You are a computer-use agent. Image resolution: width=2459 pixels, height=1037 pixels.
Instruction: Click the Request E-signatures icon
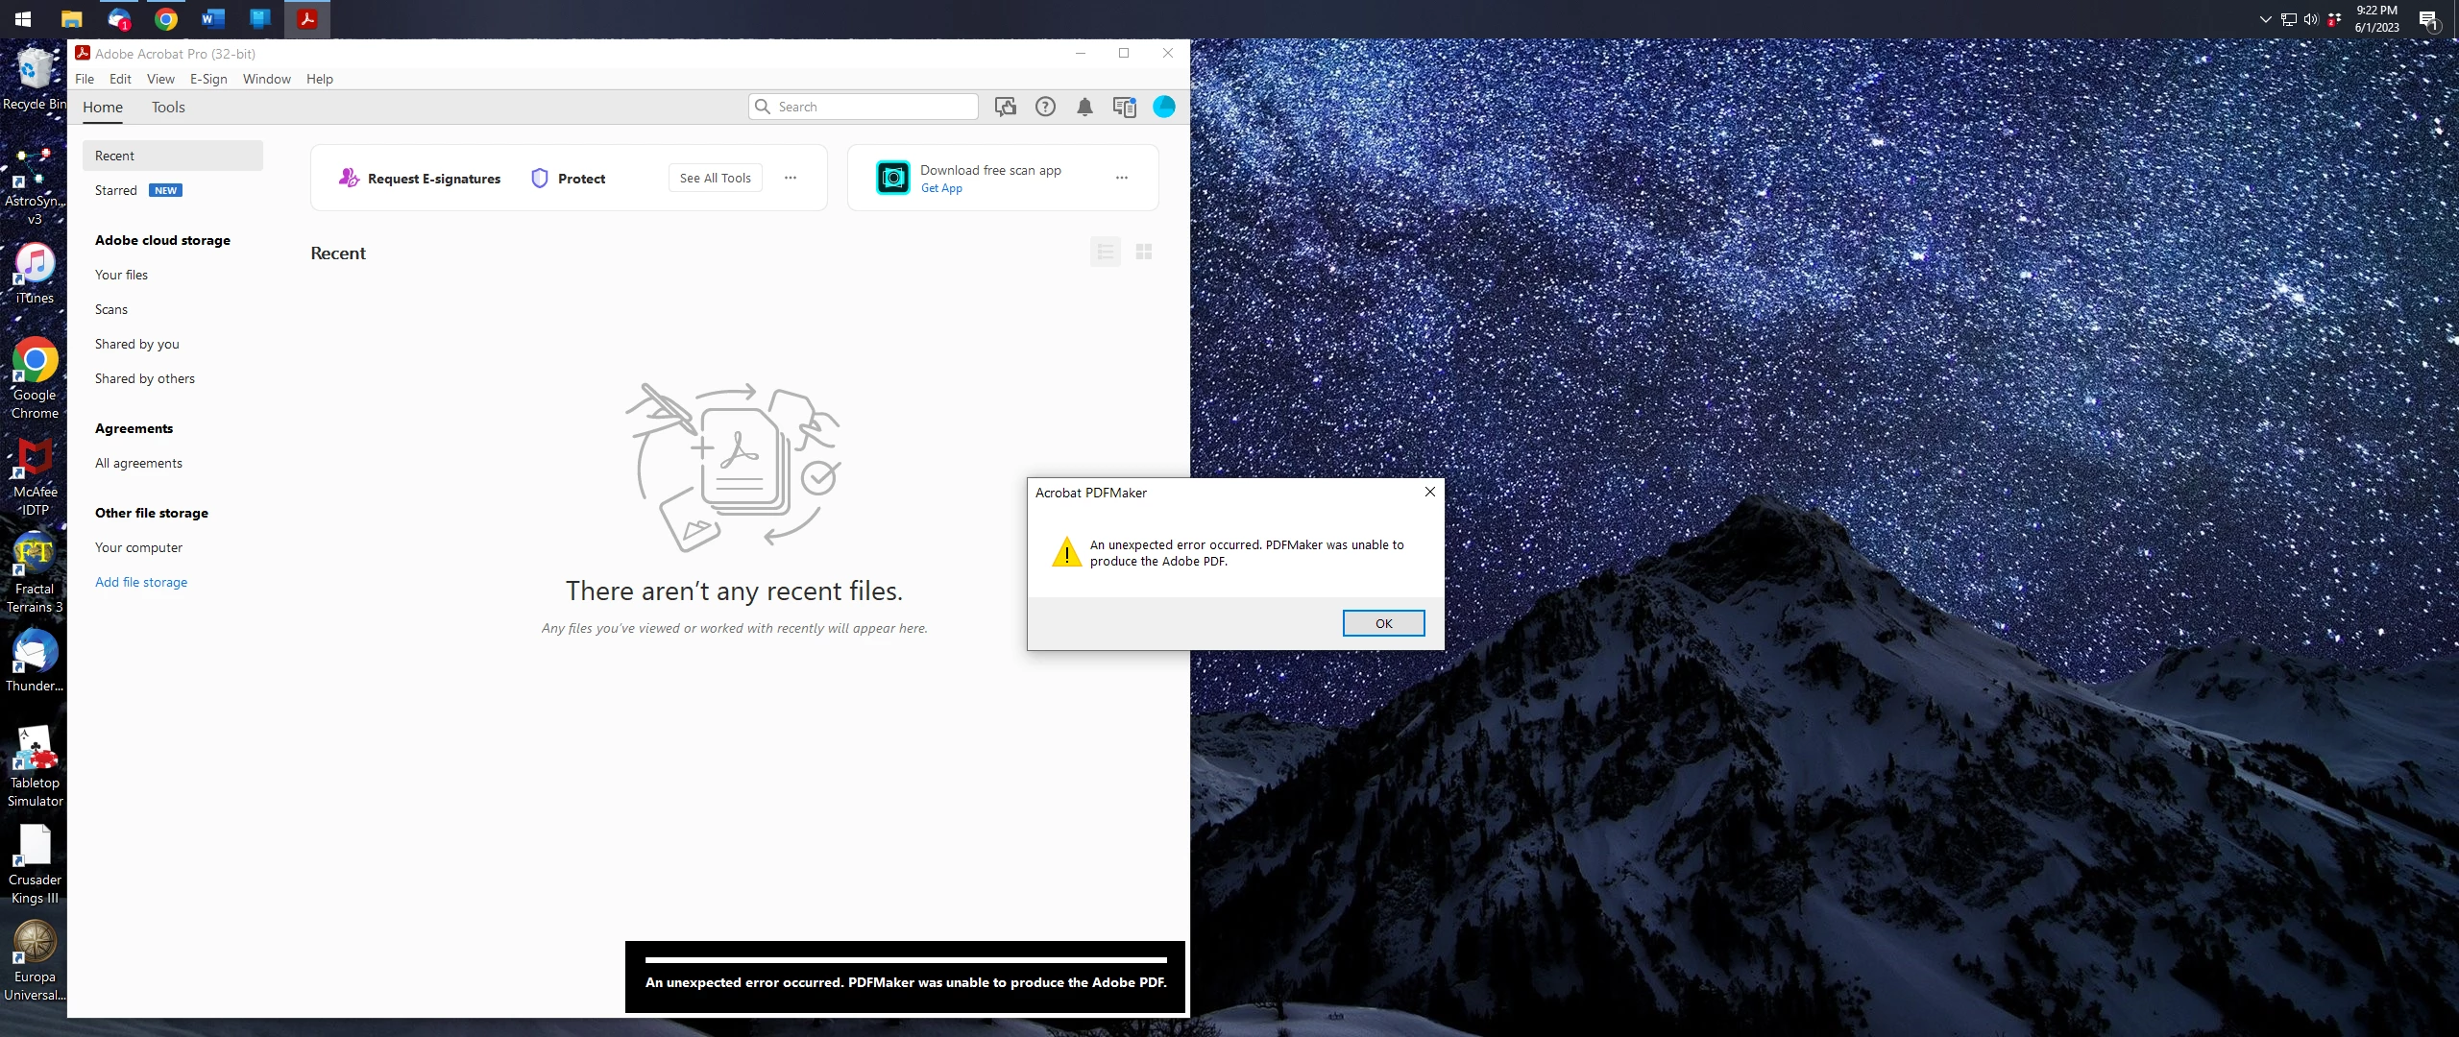[349, 178]
